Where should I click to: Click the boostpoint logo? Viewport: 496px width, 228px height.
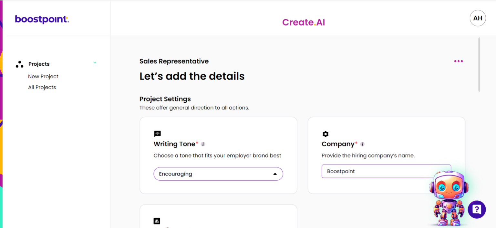(42, 19)
